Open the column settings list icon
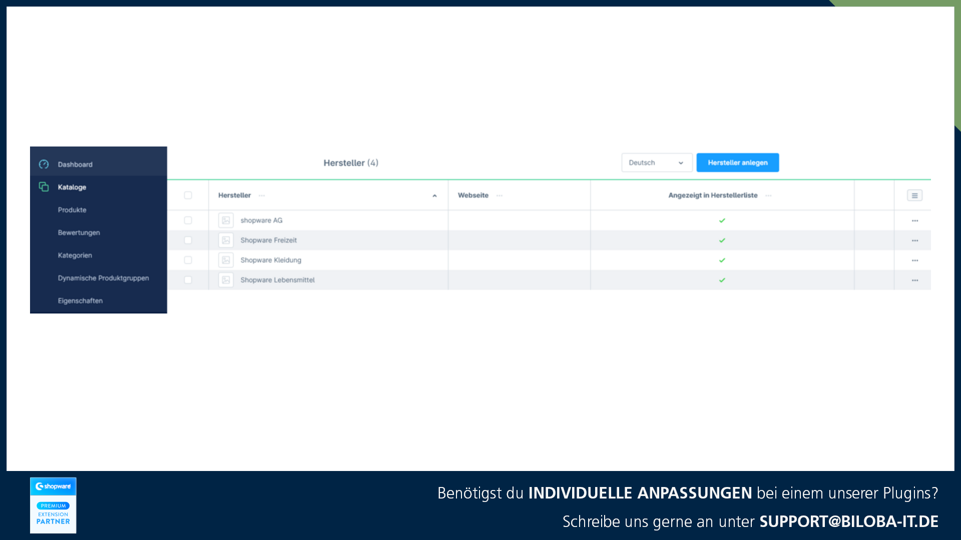 pos(914,195)
